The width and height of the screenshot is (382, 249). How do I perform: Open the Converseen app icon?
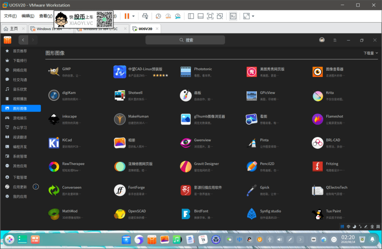coord(54,190)
